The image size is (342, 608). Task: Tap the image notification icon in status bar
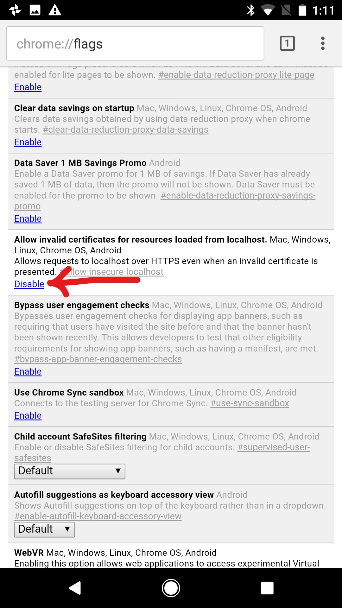pyautogui.click(x=35, y=10)
